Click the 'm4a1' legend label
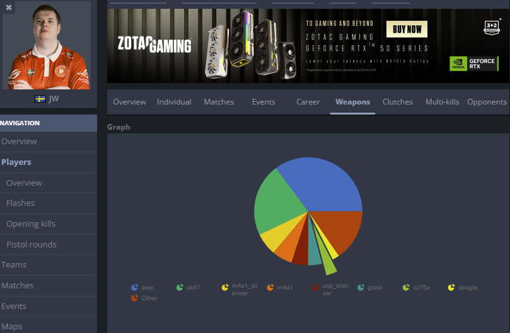Viewport: 510px width, 333px height. click(284, 288)
